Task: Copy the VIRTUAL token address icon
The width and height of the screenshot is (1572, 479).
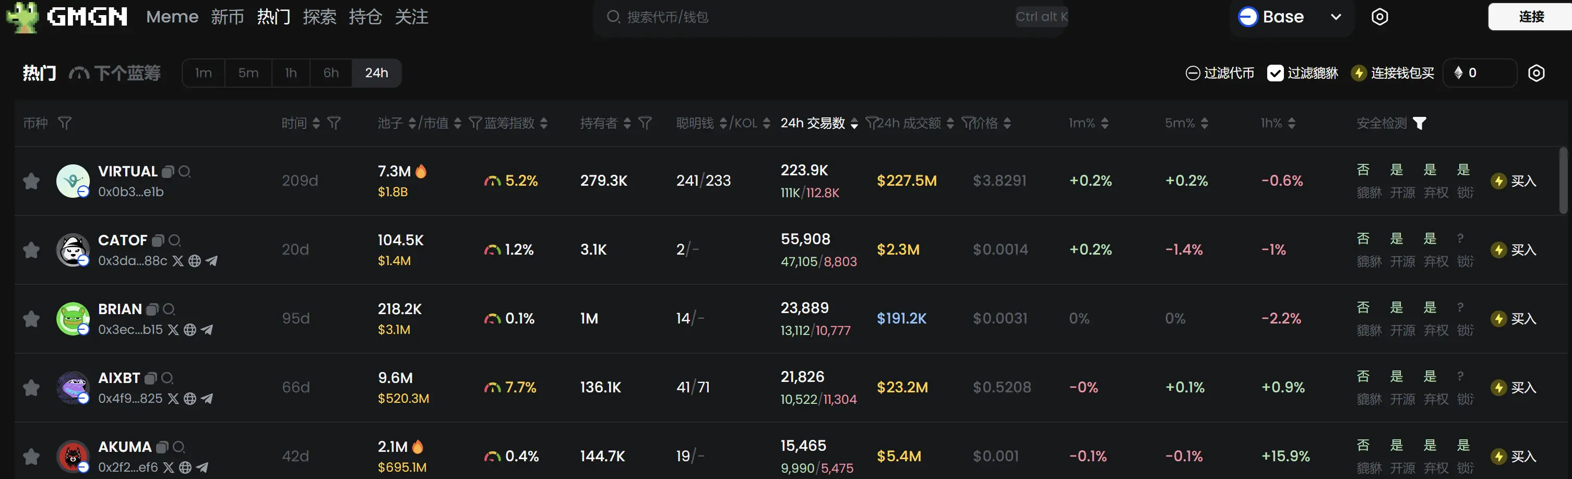Action: pyautogui.click(x=169, y=172)
